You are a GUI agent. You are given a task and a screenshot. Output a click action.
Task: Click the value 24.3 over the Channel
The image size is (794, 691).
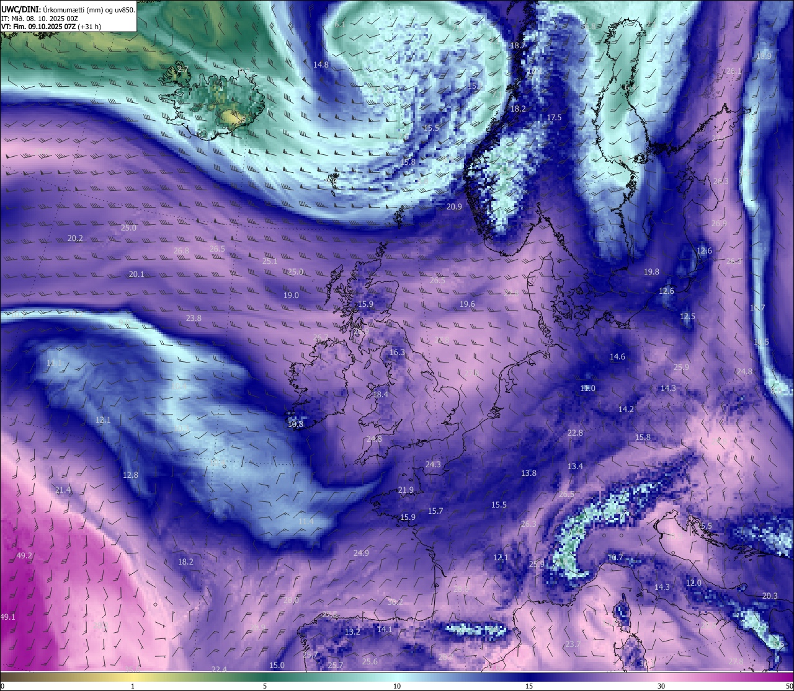433,464
